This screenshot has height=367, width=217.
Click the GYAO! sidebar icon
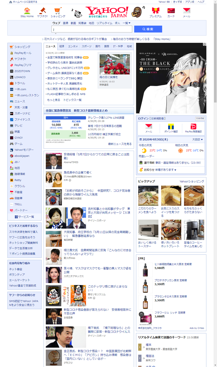tap(12, 138)
